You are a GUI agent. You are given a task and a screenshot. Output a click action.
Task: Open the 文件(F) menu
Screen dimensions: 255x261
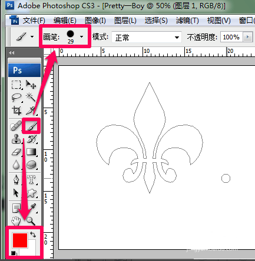click(x=34, y=21)
